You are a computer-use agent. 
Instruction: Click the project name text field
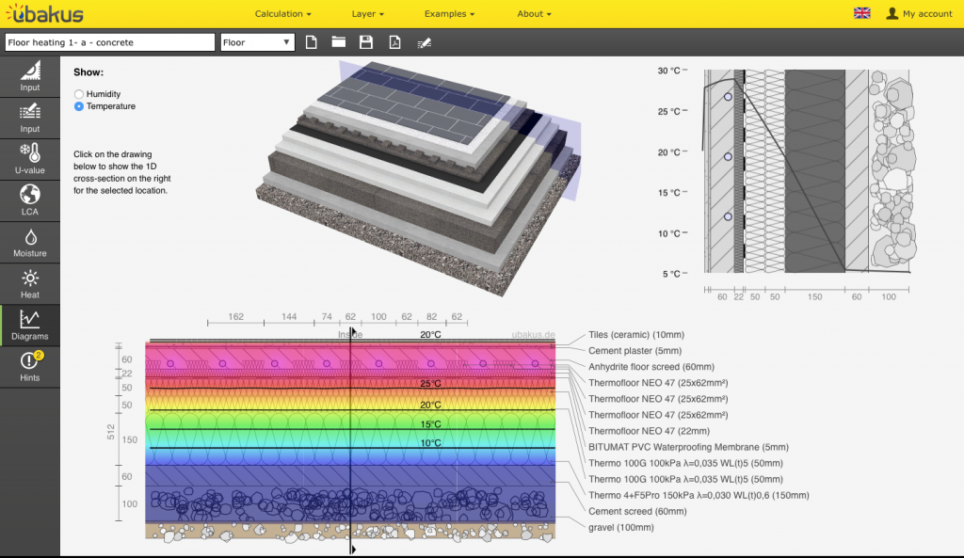pos(110,42)
